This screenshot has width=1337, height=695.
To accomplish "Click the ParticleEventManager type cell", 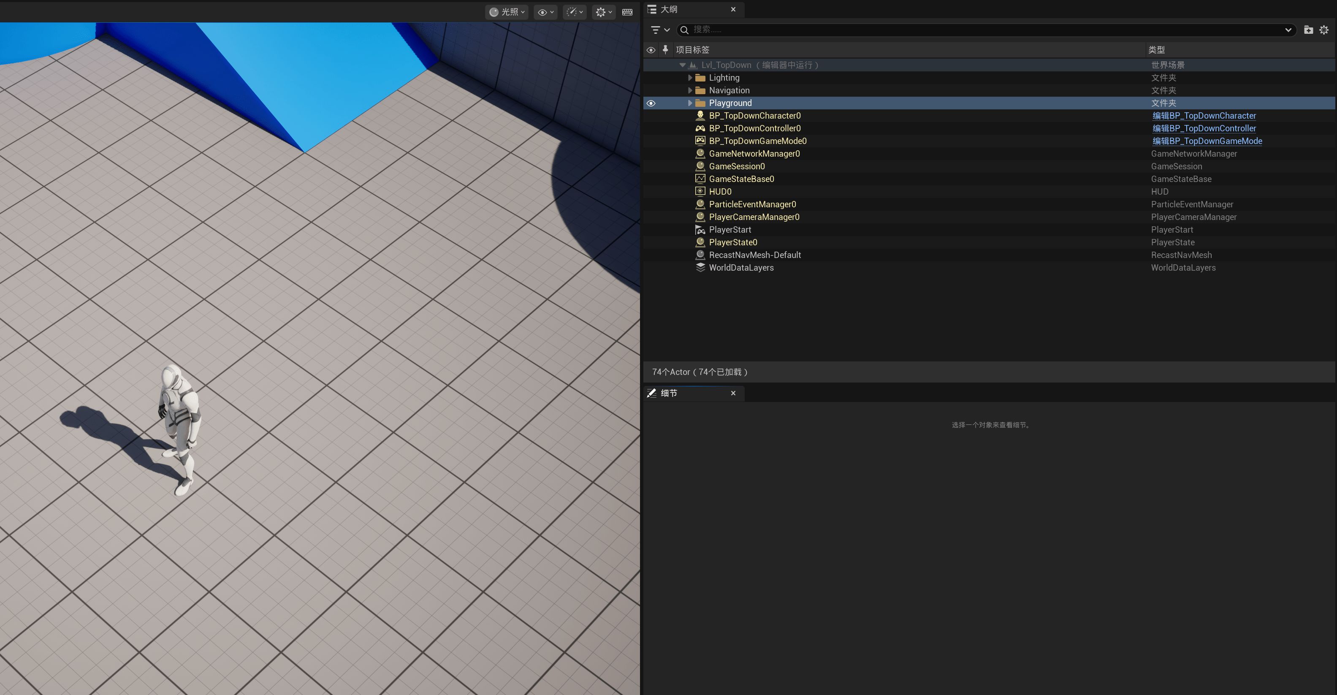I will coord(1192,204).
